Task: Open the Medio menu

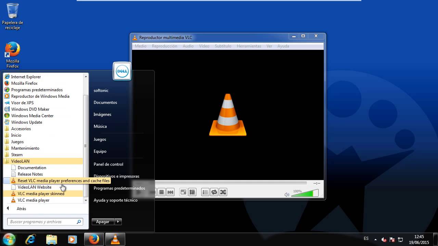Action: pyautogui.click(x=141, y=46)
